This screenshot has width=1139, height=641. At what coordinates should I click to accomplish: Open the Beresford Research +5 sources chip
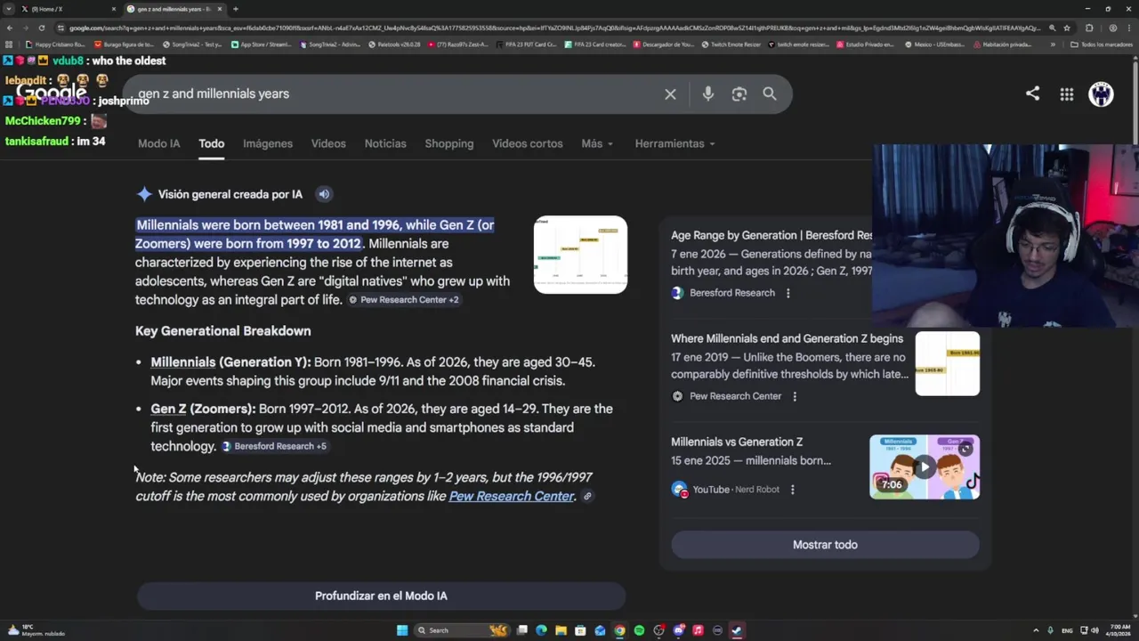coord(274,446)
